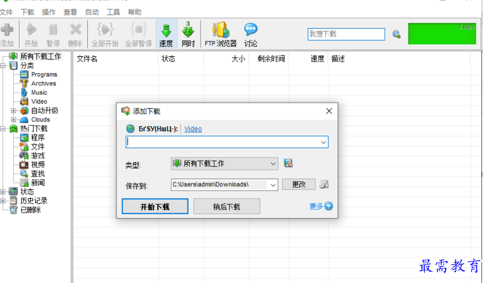
Task: Click the drive icon beside 更改
Action: (x=324, y=185)
